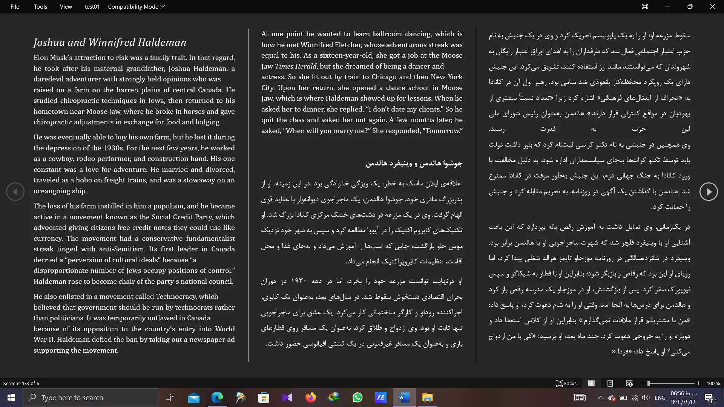Image resolution: width=724 pixels, height=407 pixels.
Task: Go to previous screen with left arrow
Action: [x=15, y=192]
